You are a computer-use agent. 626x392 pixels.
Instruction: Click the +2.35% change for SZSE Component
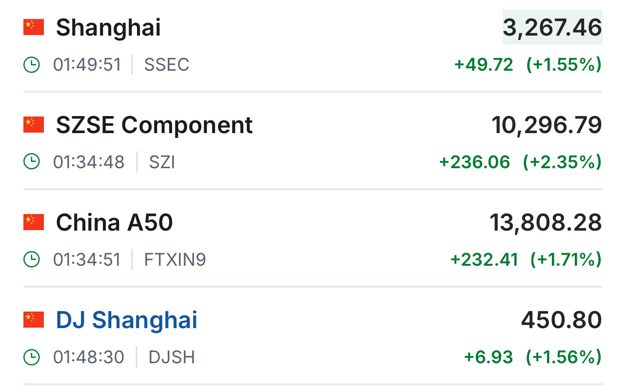click(x=562, y=162)
